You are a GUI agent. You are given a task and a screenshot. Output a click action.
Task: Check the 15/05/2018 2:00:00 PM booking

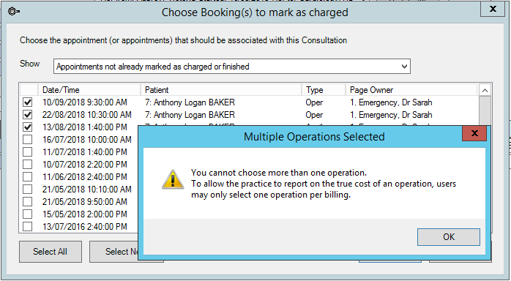(28, 214)
